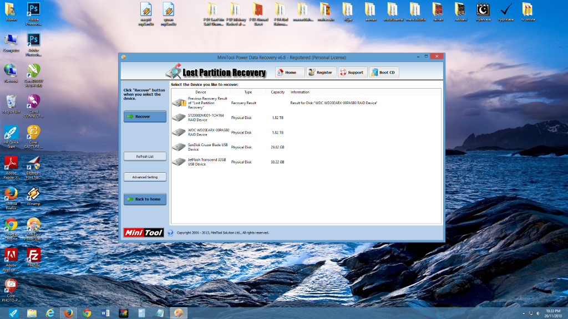The height and width of the screenshot is (319, 568).
Task: Open the Support tab
Action: pyautogui.click(x=352, y=73)
